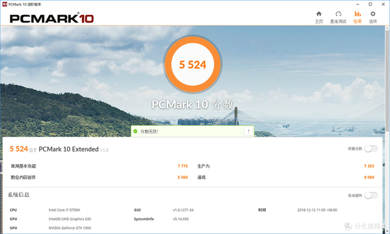390x234 pixels.
Task: Click the scrollbar up arrow
Action: pyautogui.click(x=387, y=28)
